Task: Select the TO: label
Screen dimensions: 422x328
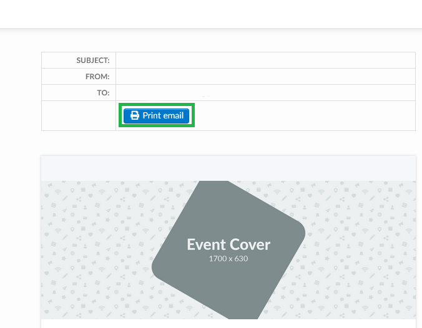Action: point(104,93)
